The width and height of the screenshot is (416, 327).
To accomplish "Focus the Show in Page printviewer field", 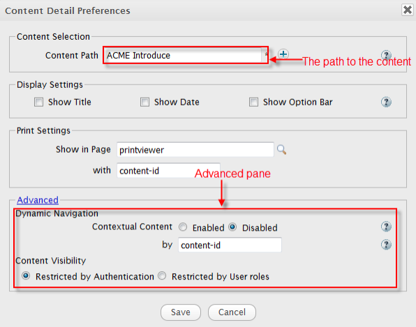I will [x=195, y=150].
